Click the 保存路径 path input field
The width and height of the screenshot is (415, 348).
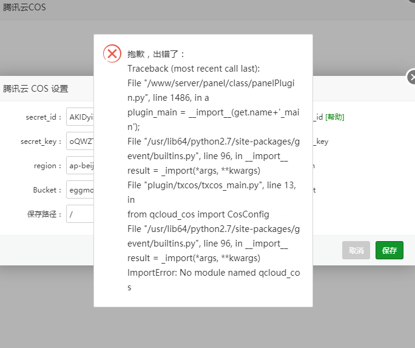coord(80,214)
